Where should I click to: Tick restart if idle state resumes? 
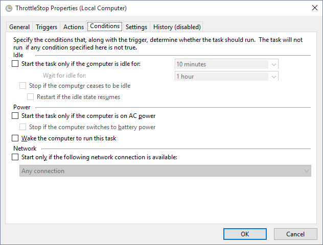click(x=30, y=96)
